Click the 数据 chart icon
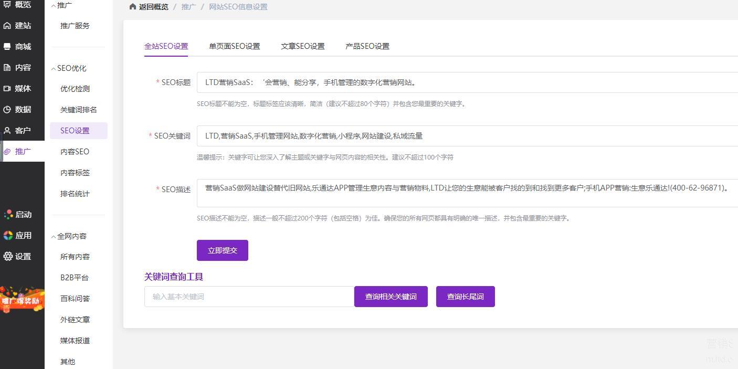 pyautogui.click(x=7, y=110)
